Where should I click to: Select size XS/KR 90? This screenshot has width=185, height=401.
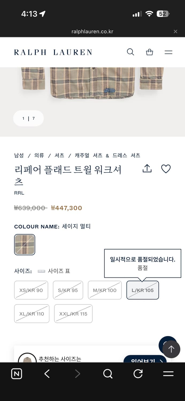(x=31, y=290)
